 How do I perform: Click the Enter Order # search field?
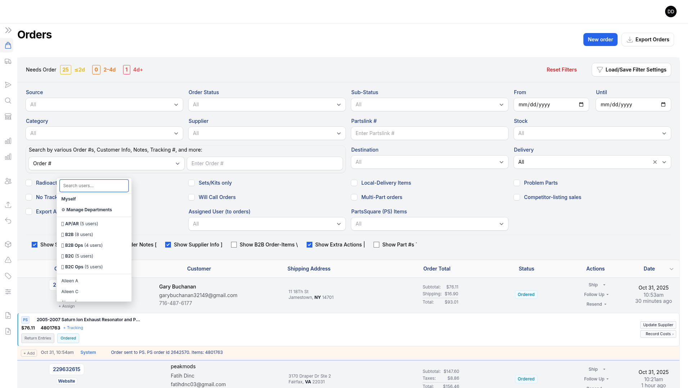tap(265, 163)
